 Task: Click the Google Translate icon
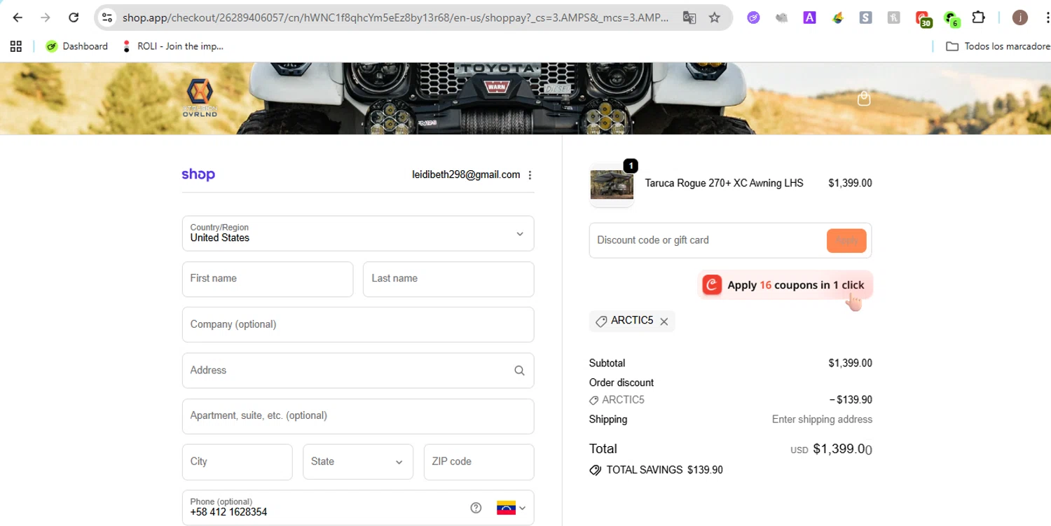point(689,18)
